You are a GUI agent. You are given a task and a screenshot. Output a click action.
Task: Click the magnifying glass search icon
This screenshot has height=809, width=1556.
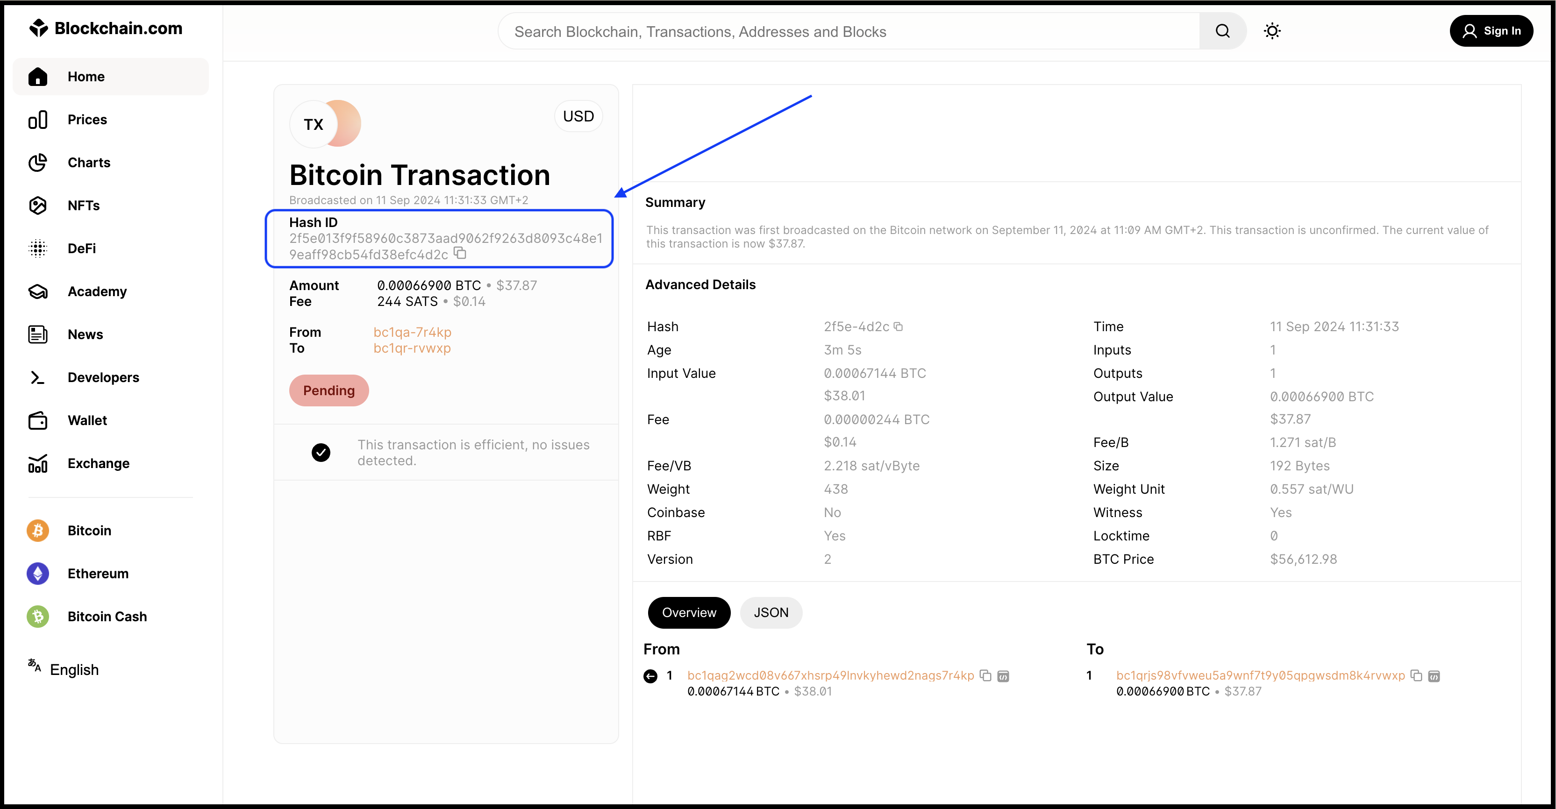(x=1222, y=31)
